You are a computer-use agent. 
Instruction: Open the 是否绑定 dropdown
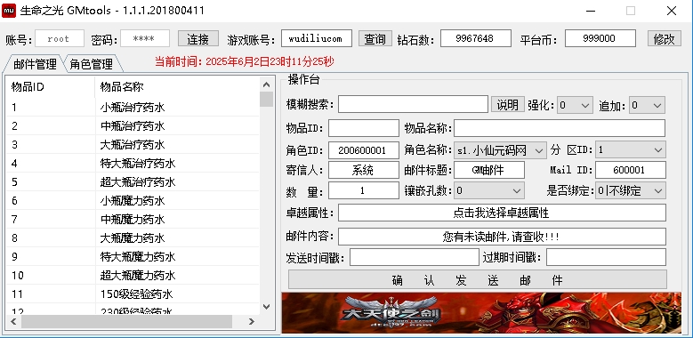630,191
